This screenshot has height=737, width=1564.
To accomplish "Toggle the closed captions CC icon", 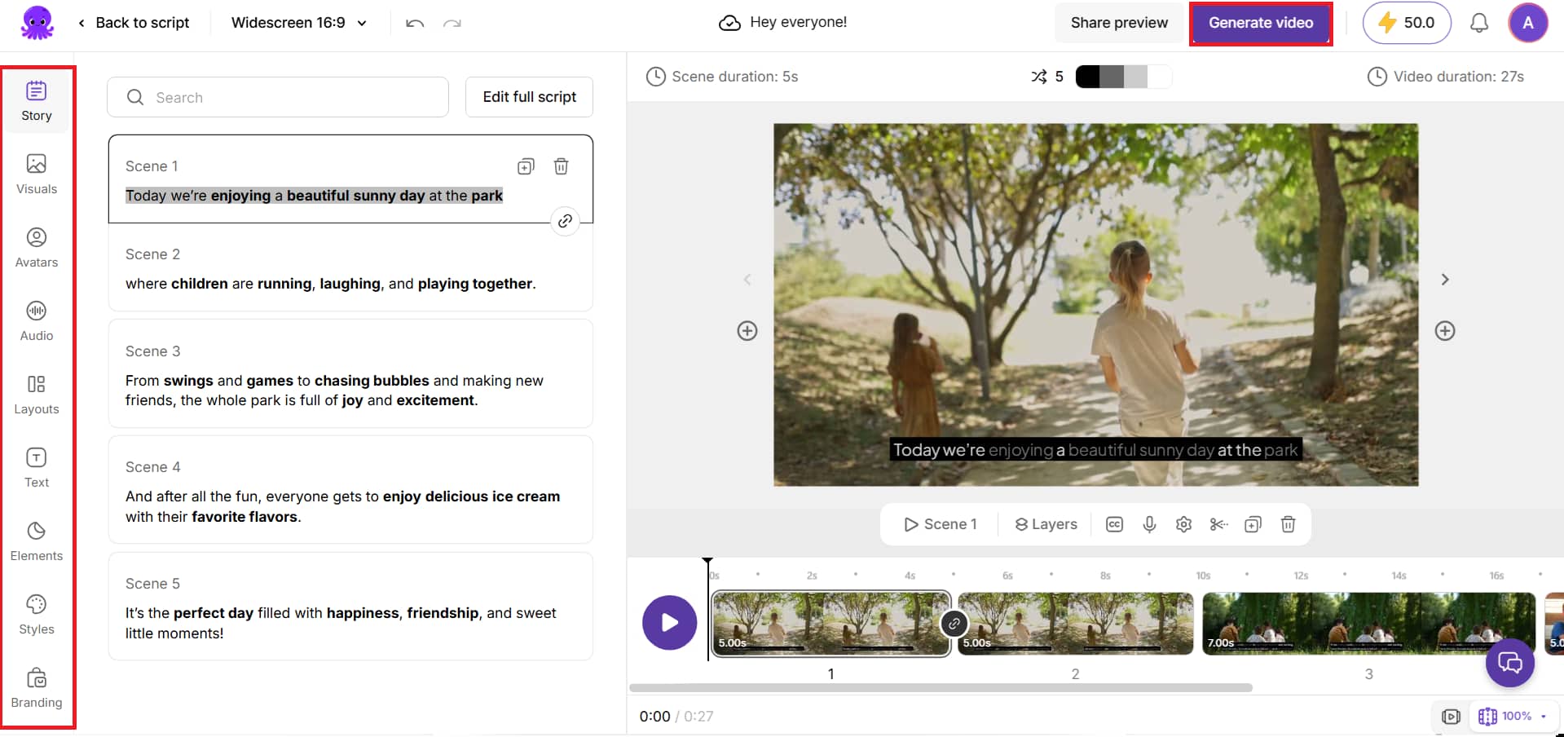I will pos(1114,524).
